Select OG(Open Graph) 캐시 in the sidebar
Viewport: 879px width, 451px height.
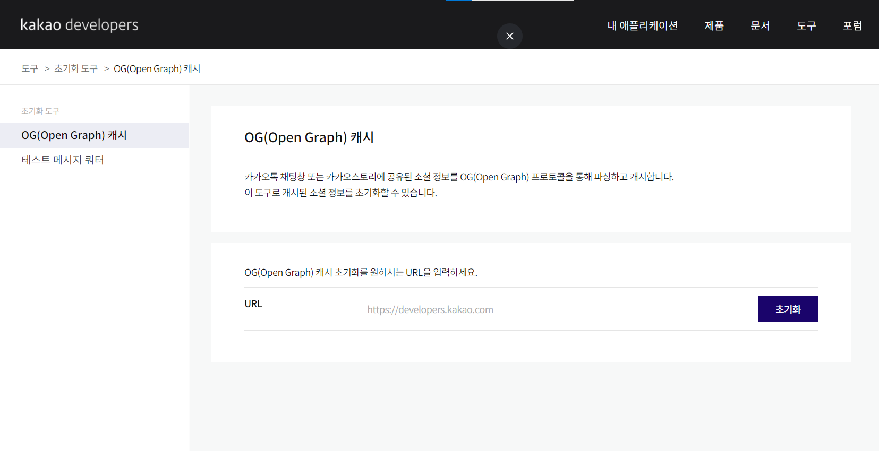(95, 135)
